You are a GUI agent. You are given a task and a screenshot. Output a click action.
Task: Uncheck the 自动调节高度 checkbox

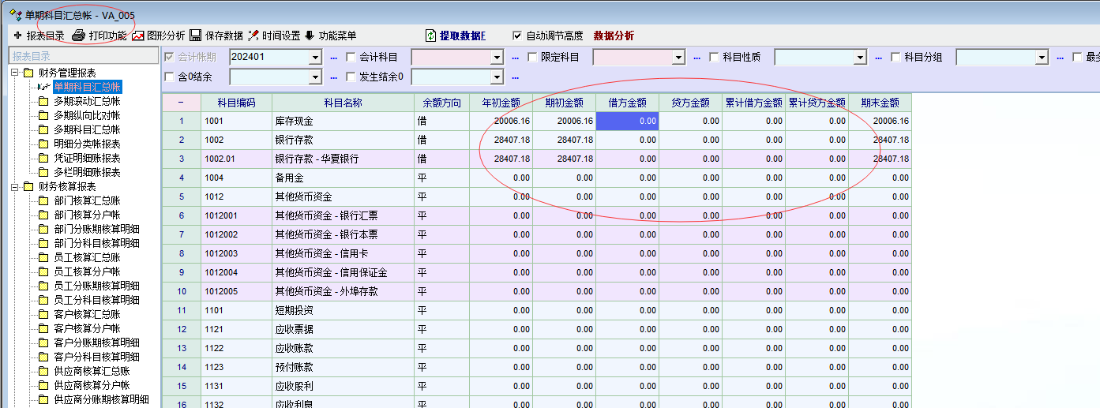[x=517, y=36]
